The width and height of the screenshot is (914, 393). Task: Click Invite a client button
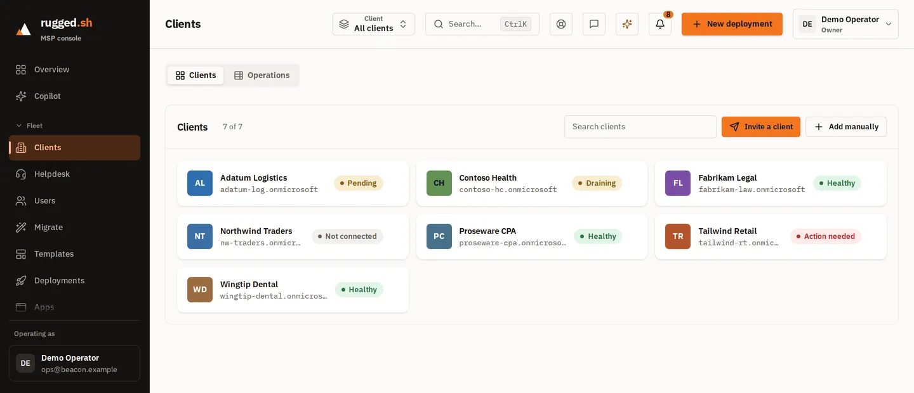(761, 127)
